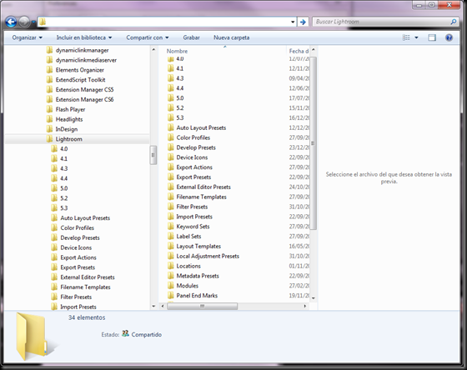
Task: Create a Nueva carpeta
Action: click(x=232, y=37)
